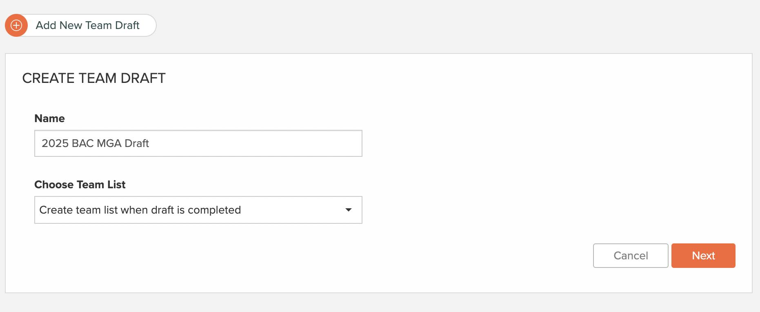Proceed with the orange Next button

703,256
